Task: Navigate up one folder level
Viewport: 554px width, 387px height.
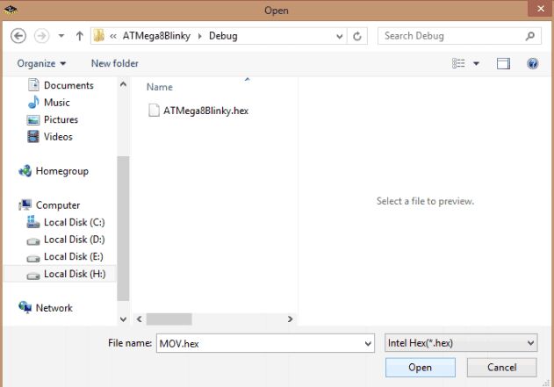Action: (80, 36)
